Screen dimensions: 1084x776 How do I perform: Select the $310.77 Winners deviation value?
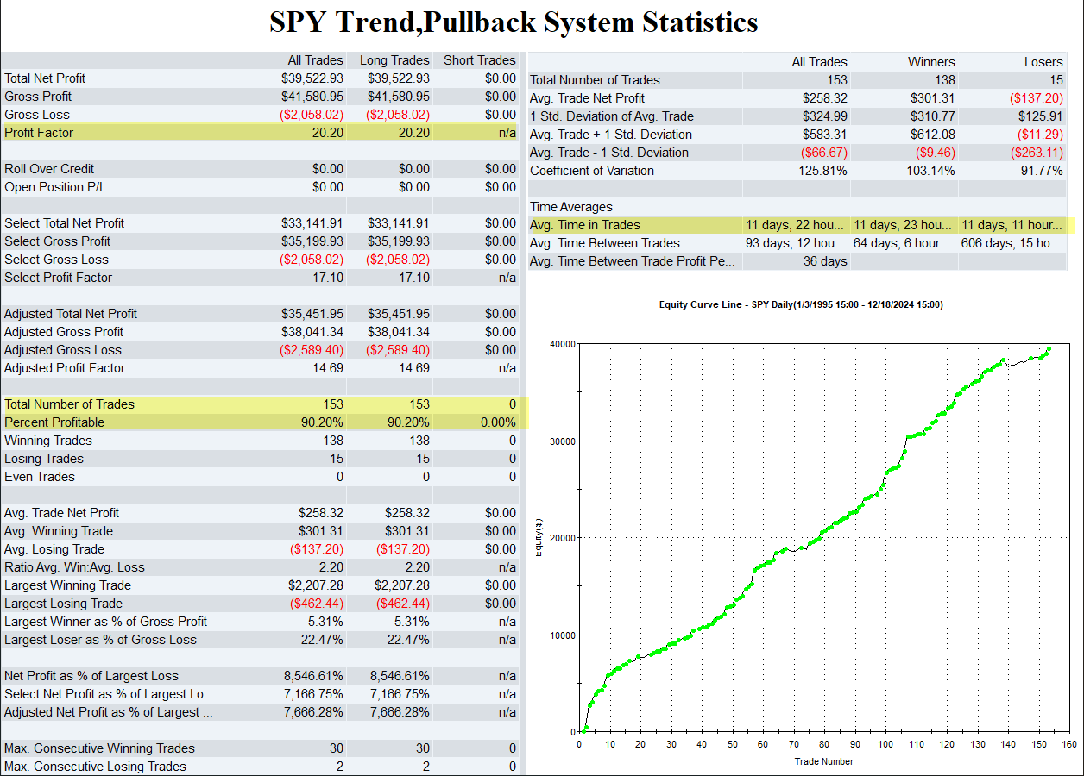pyautogui.click(x=932, y=116)
